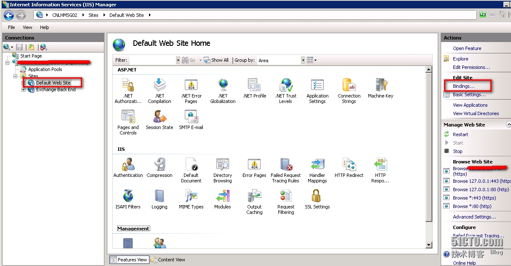
Task: Open HTTP Redirect feature
Action: tap(349, 168)
